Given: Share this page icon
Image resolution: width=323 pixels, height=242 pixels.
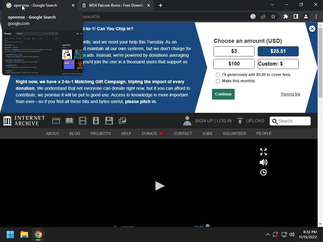Looking at the screenshot, I should tap(263, 16).
